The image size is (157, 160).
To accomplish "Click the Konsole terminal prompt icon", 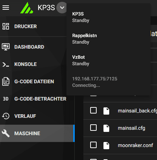I will point(6,65).
